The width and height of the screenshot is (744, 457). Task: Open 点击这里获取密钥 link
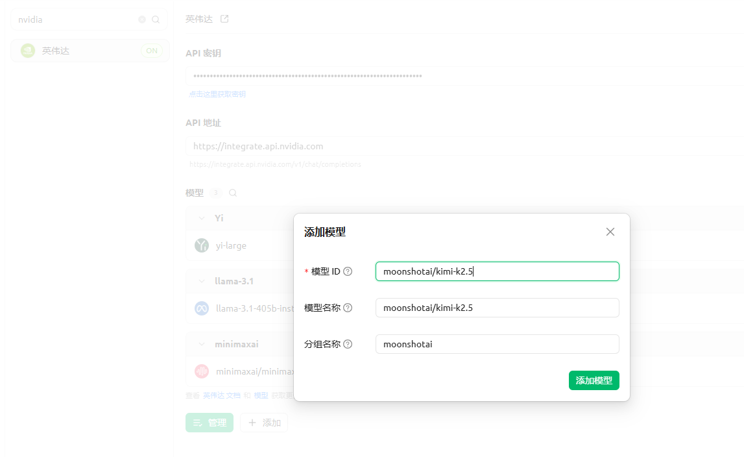tap(217, 94)
